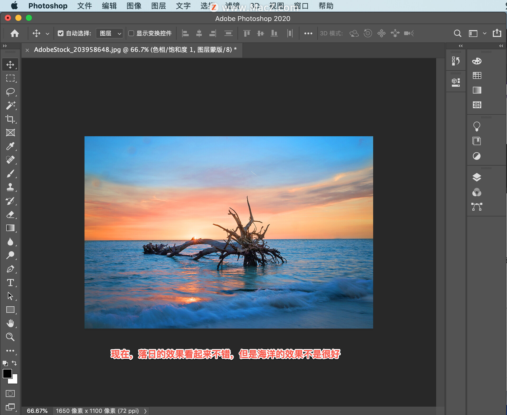The height and width of the screenshot is (415, 507).
Task: Select the Blur tool
Action: click(10, 242)
